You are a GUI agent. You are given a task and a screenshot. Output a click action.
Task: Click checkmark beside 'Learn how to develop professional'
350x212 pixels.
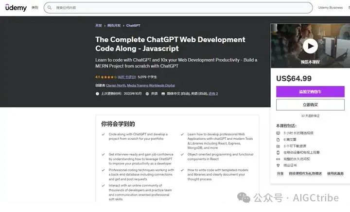pos(182,134)
